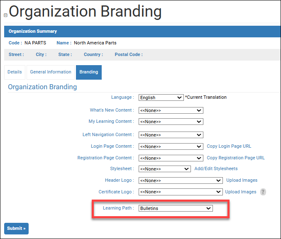Select the Branding tab
The width and height of the screenshot is (281, 239).
tap(89, 72)
